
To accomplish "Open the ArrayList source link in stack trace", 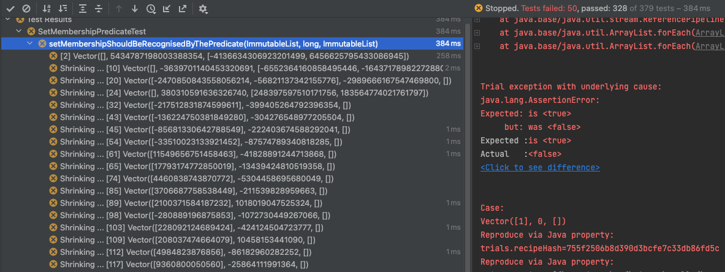I will click(x=710, y=33).
